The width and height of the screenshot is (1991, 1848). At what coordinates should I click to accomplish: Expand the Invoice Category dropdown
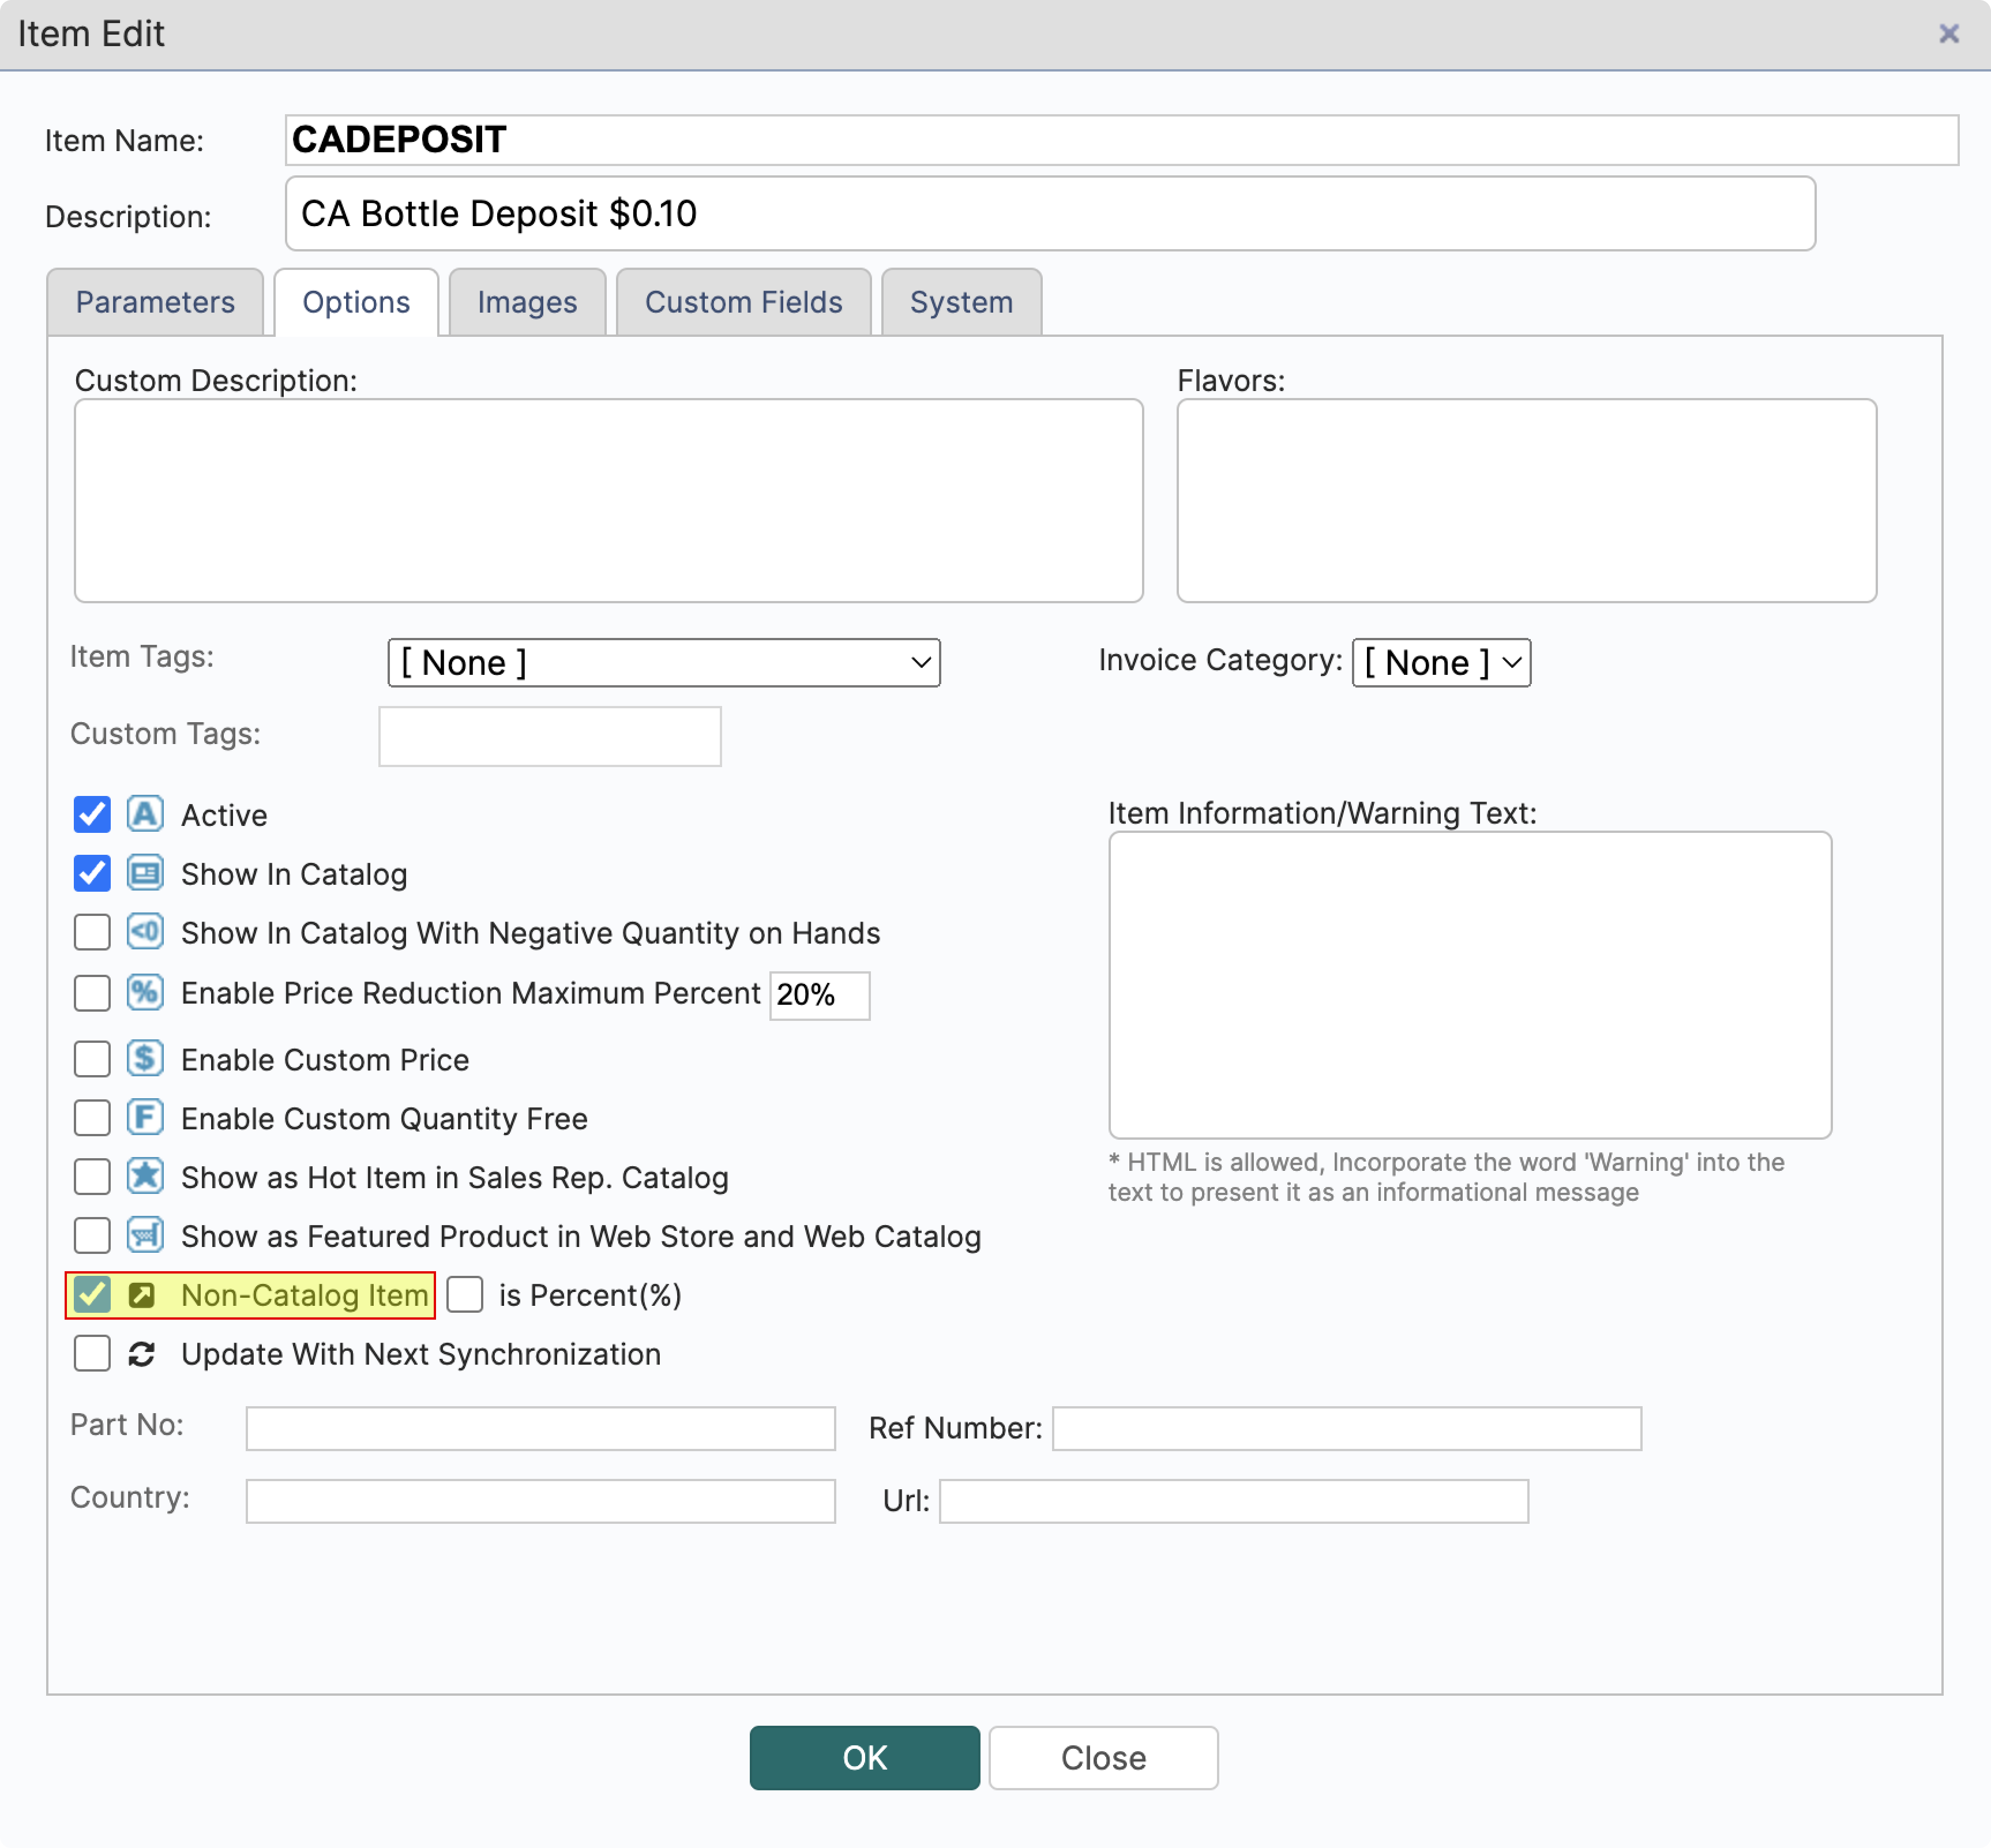click(1440, 663)
